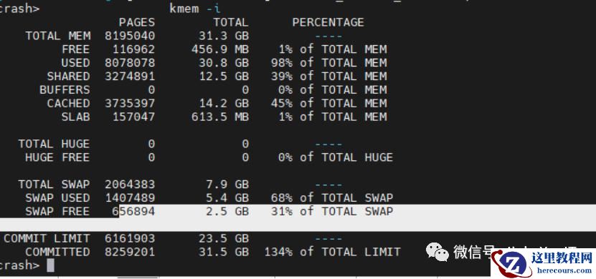
Task: Select the PERCENTAGE column header
Action: (x=328, y=22)
